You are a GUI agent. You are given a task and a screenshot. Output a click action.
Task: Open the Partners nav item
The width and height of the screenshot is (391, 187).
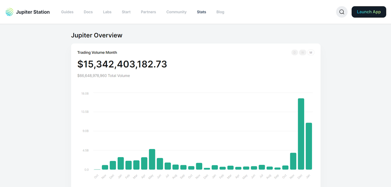pyautogui.click(x=148, y=12)
